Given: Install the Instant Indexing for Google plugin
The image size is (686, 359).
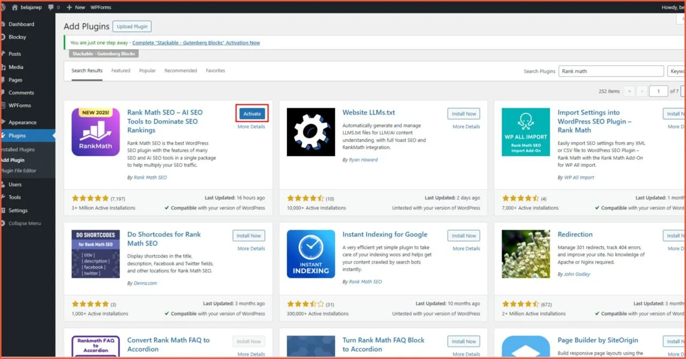Looking at the screenshot, I should coord(464,236).
